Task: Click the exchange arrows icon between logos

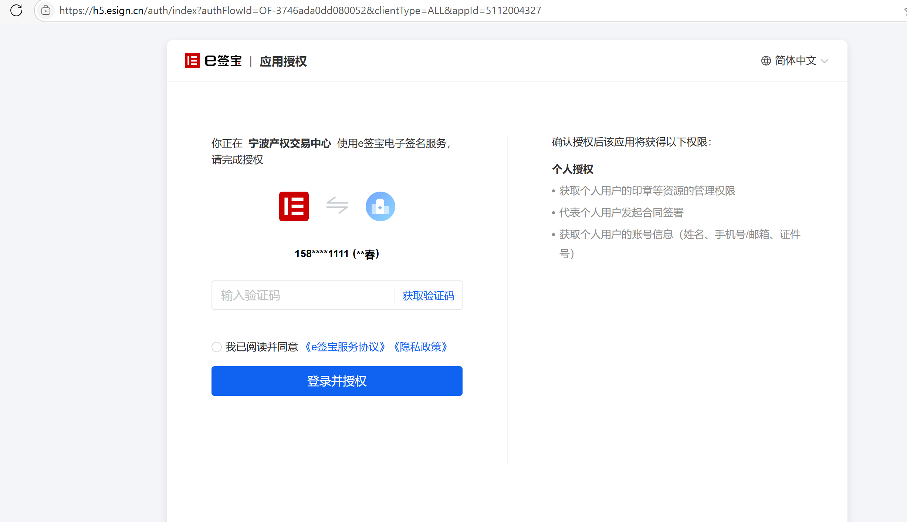Action: coord(337,205)
